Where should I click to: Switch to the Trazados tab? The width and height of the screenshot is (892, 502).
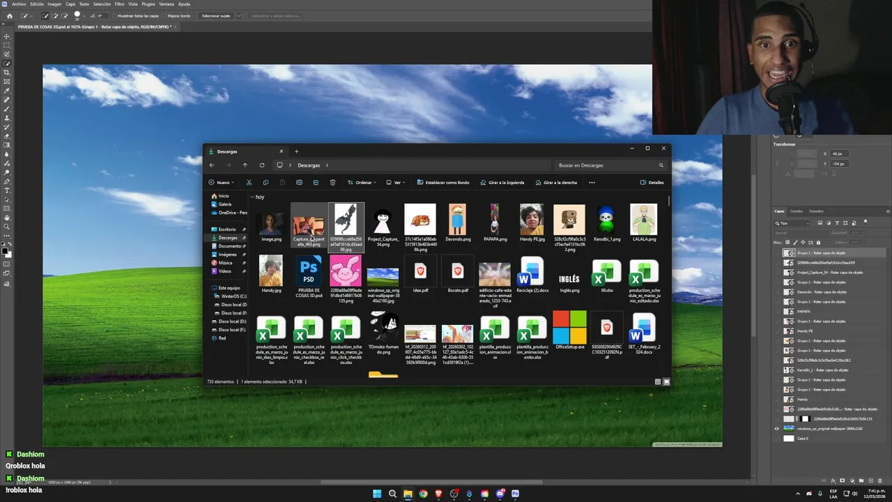point(816,211)
